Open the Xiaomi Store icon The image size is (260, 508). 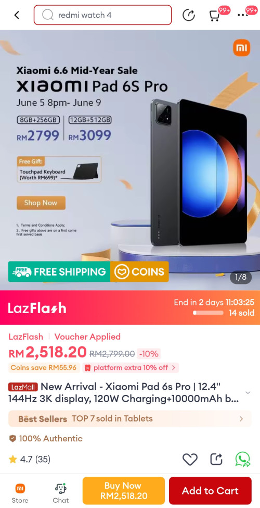(x=20, y=493)
